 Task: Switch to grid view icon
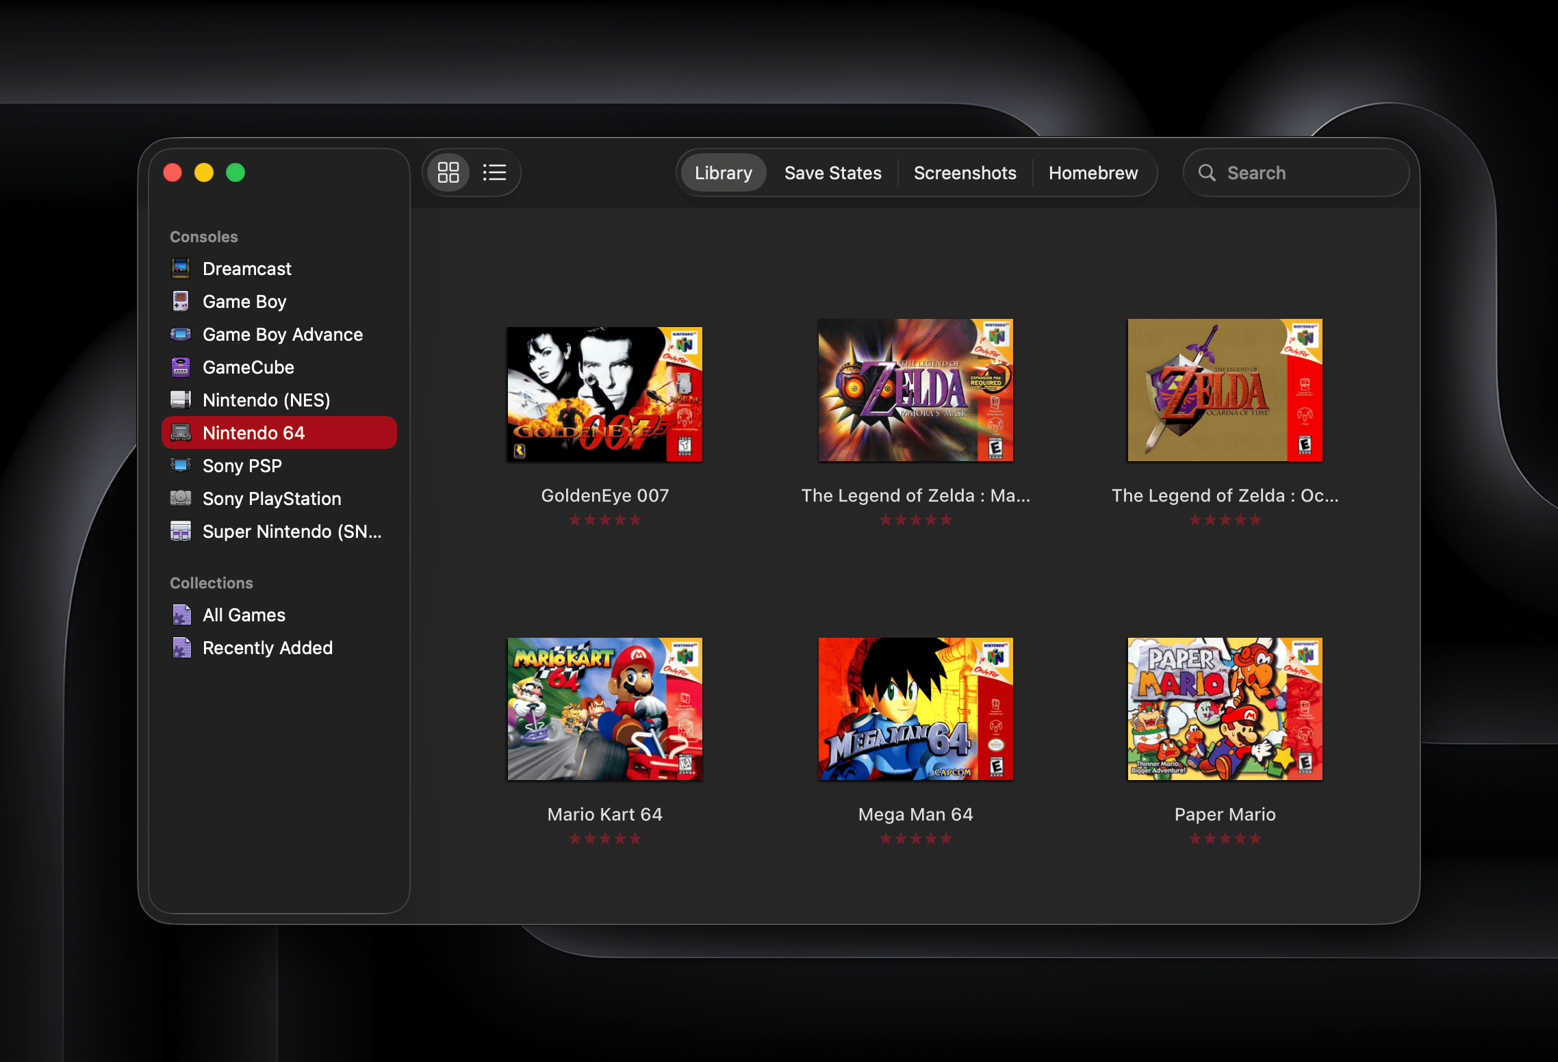coord(448,172)
